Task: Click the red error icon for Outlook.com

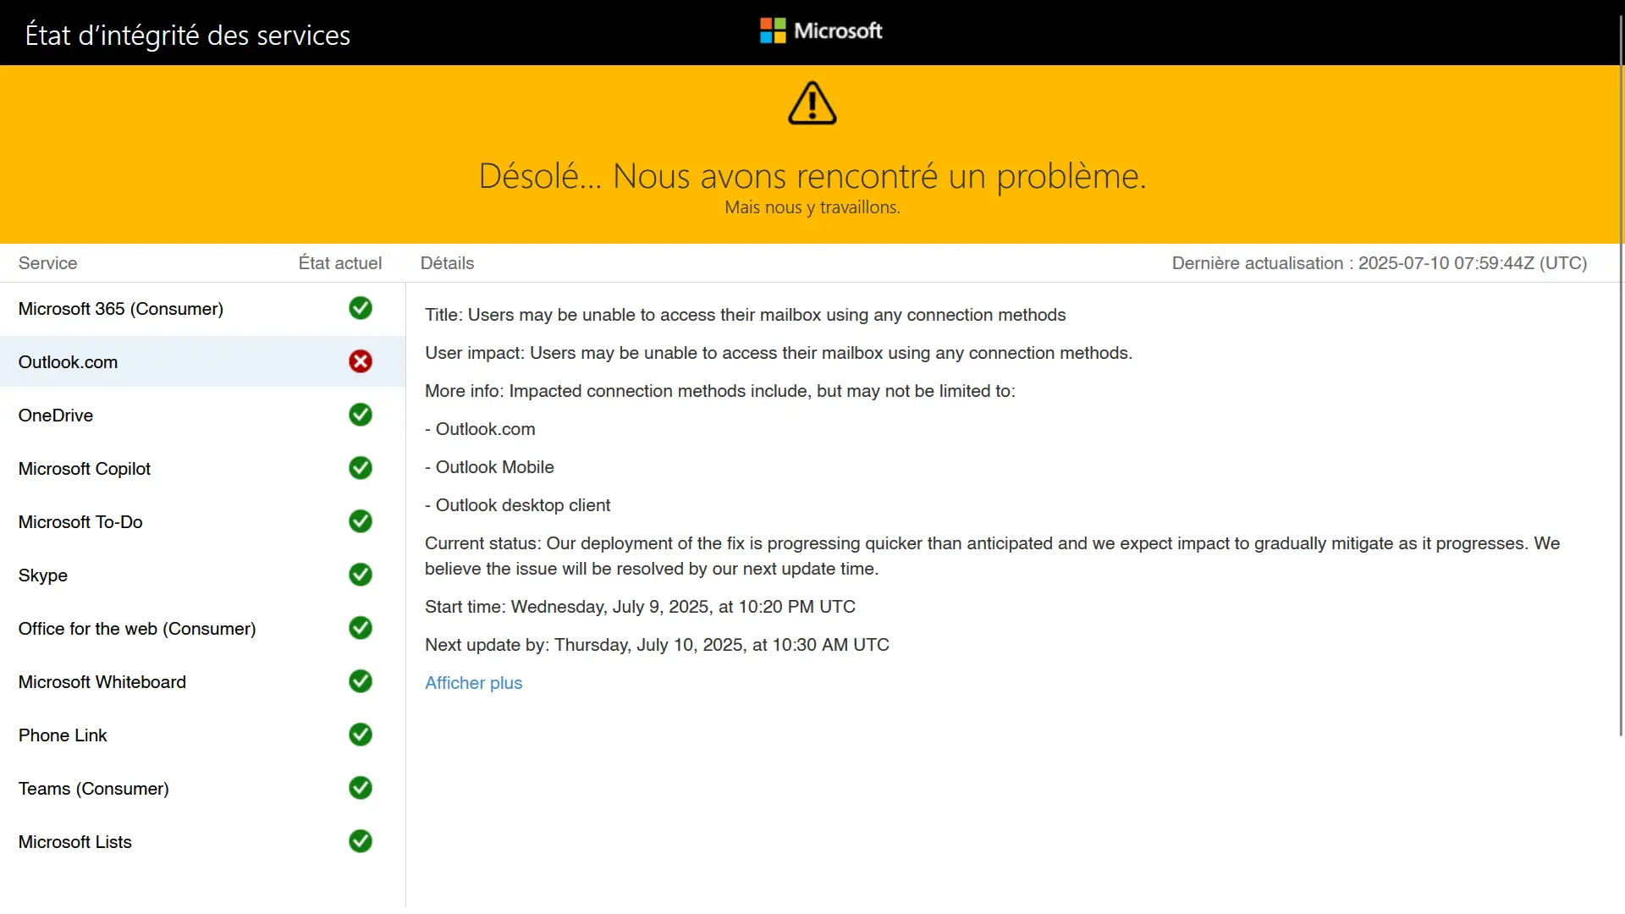Action: (361, 361)
